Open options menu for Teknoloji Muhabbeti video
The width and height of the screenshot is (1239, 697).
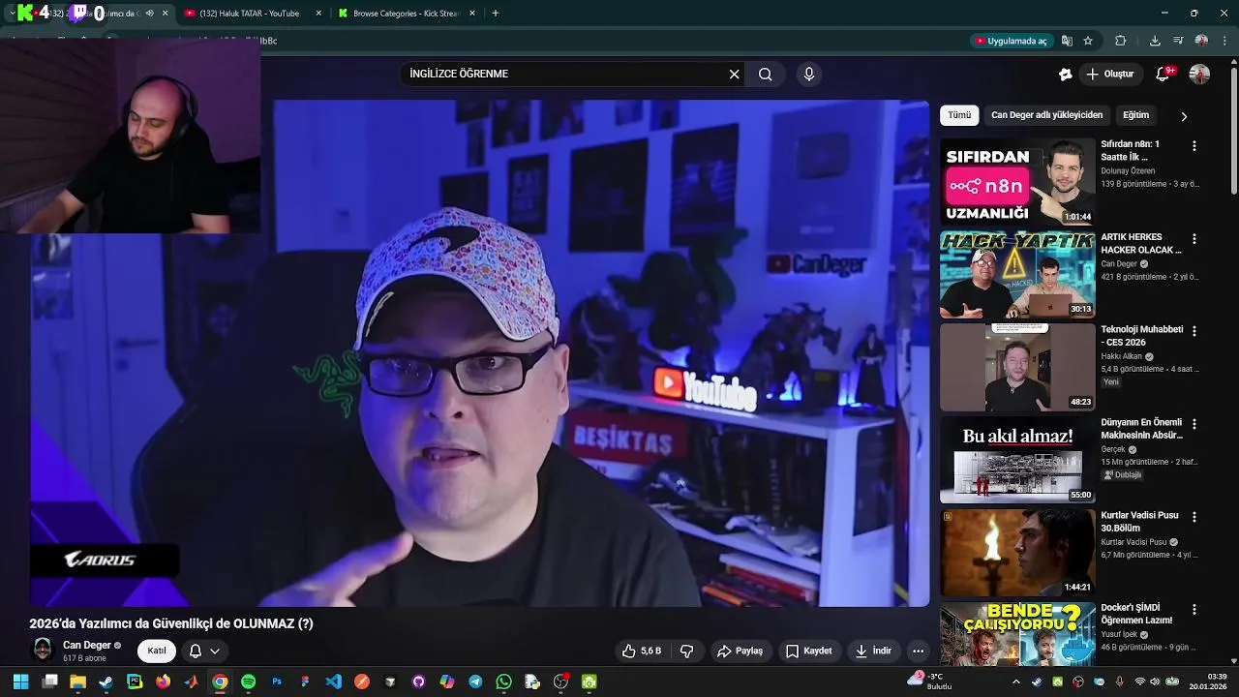click(1194, 331)
